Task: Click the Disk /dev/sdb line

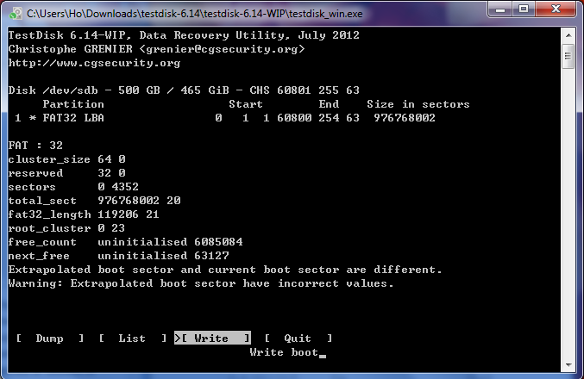Action: click(x=184, y=90)
